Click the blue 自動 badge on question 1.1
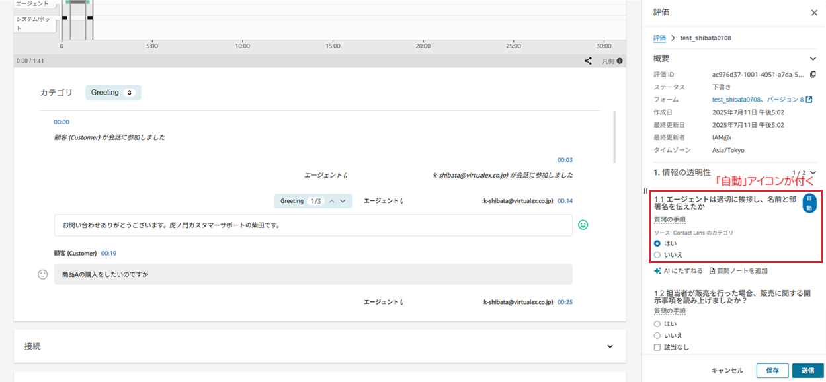This screenshot has height=382, width=826. point(809,204)
